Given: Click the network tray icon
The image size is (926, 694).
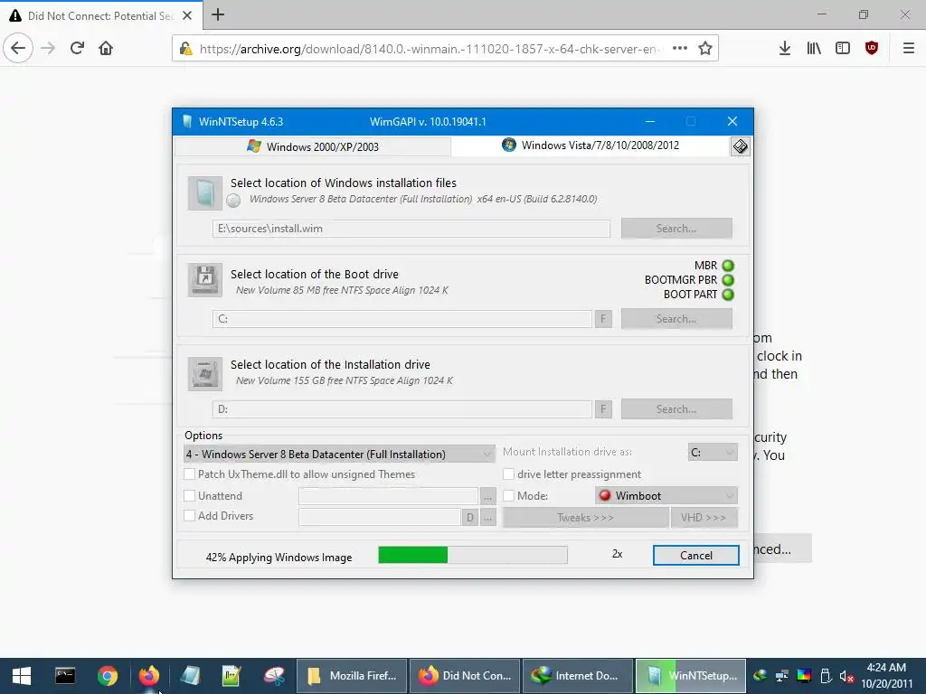Looking at the screenshot, I should click(x=782, y=676).
